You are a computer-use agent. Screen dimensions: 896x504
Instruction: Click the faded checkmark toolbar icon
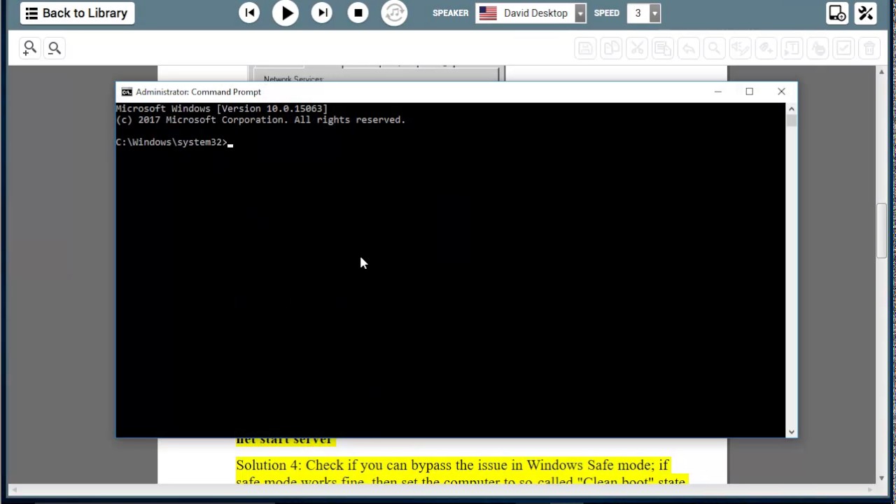[x=843, y=48]
